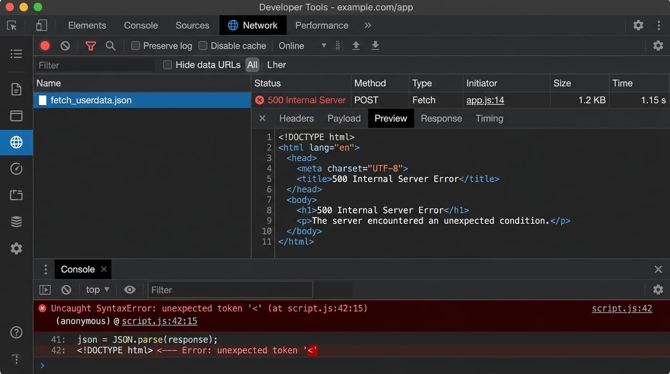The image size is (670, 374).
Task: Open the top JavaScript context dropdown
Action: click(x=97, y=290)
